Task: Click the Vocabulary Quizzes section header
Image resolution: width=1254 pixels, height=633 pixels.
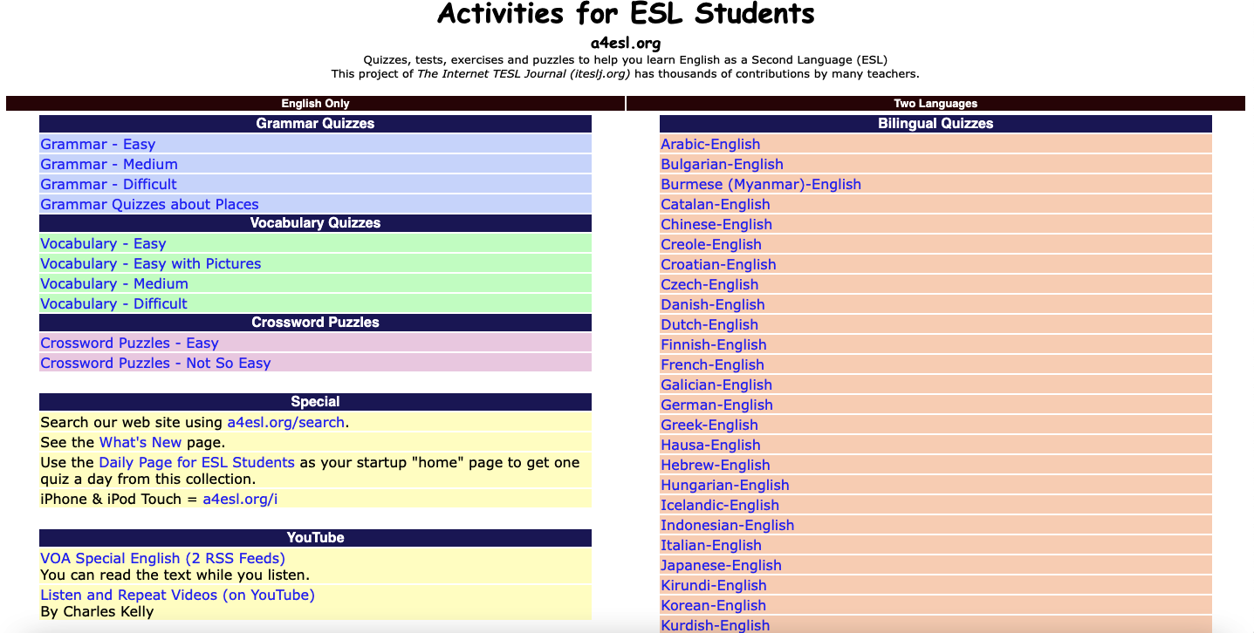Action: pos(315,223)
